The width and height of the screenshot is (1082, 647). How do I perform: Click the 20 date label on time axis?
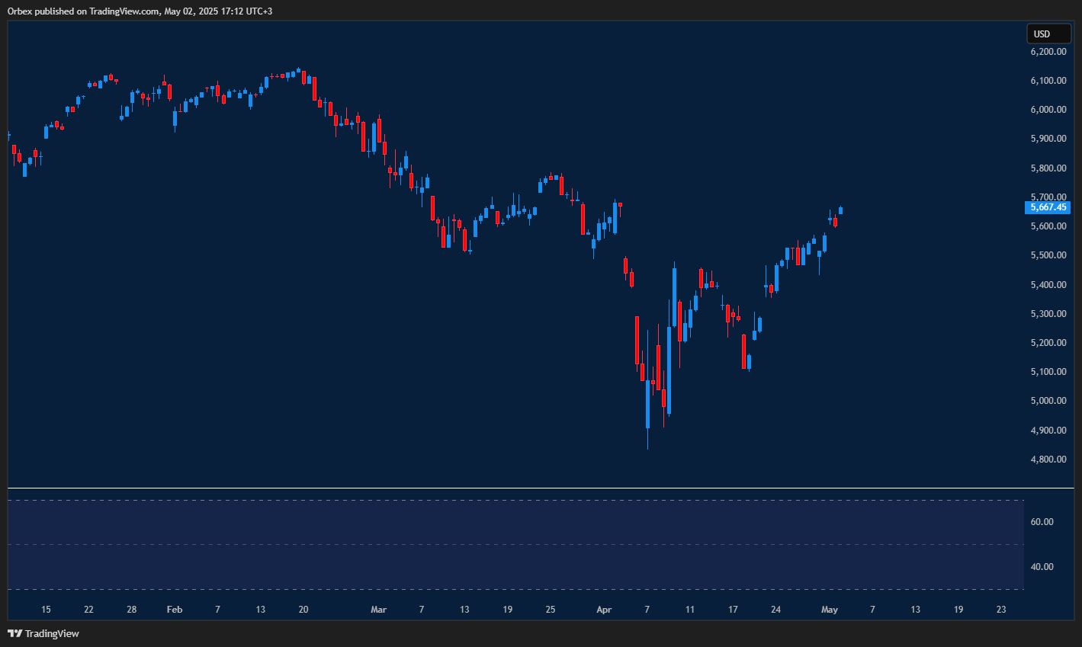[x=303, y=610]
